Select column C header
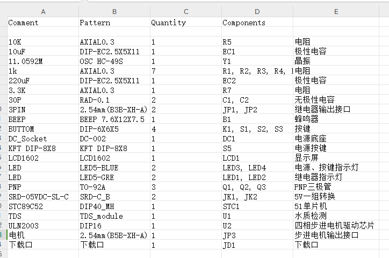 click(185, 11)
